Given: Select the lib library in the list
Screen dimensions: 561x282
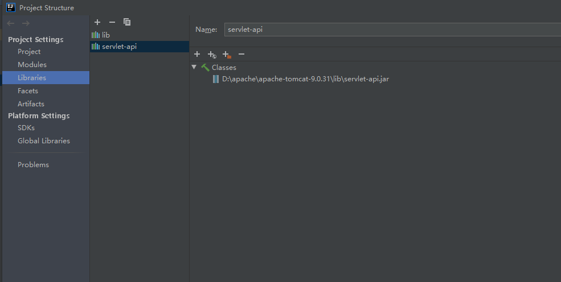Looking at the screenshot, I should 140,35.
